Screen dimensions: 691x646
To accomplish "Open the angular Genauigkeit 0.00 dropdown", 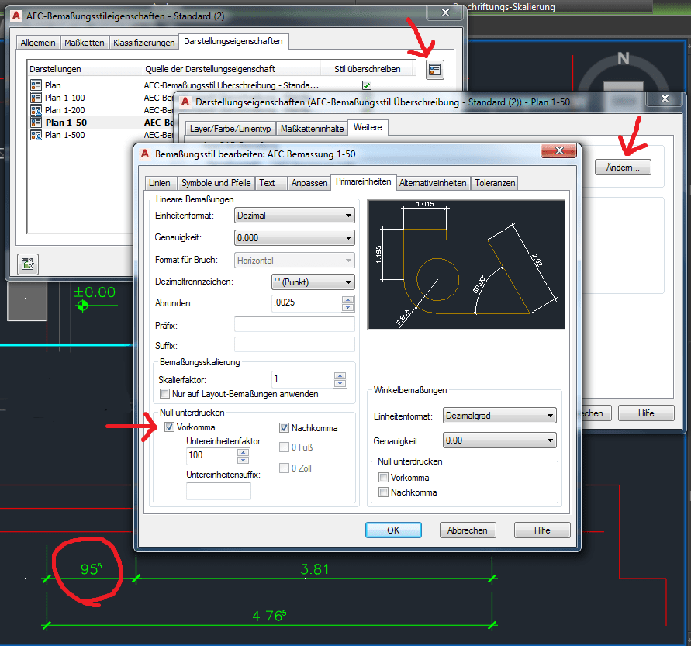I will (x=499, y=440).
